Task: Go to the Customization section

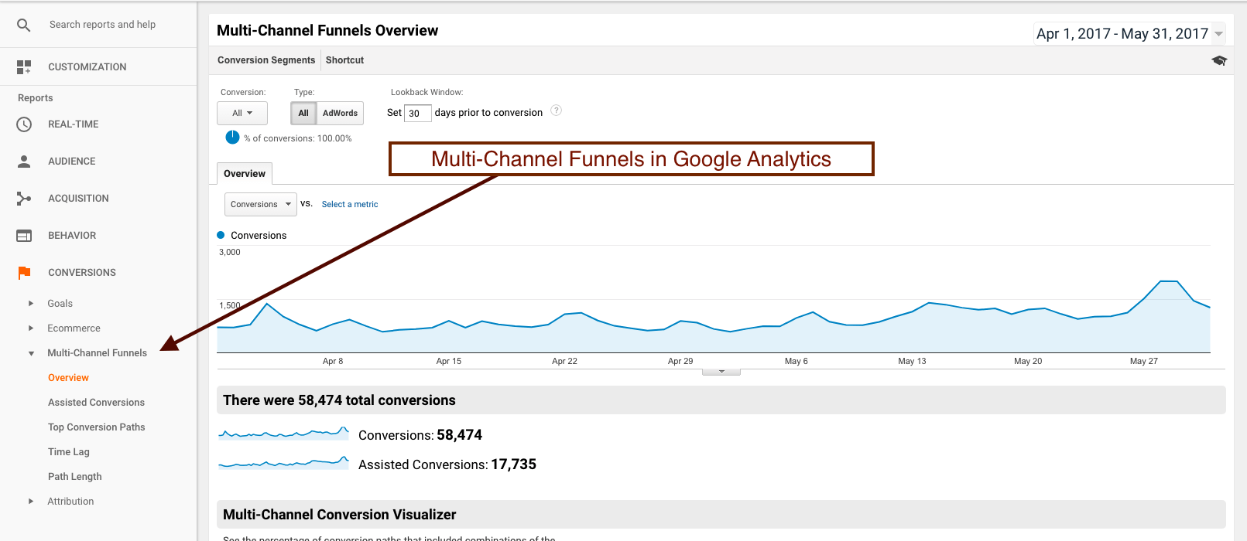Action: pos(87,67)
